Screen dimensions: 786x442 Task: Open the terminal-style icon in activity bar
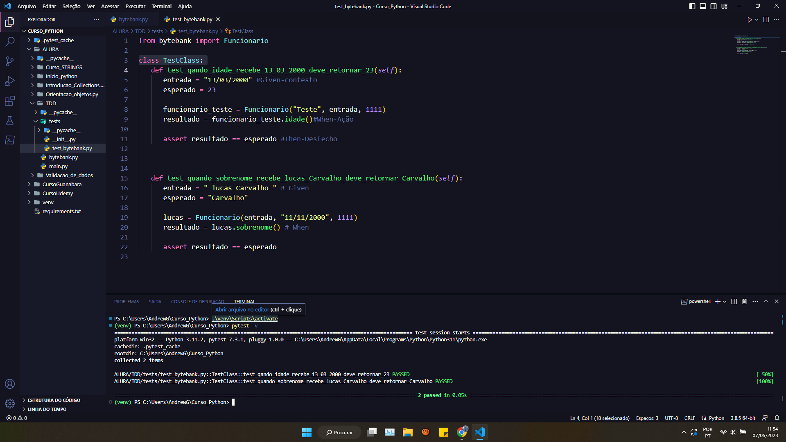(x=10, y=140)
